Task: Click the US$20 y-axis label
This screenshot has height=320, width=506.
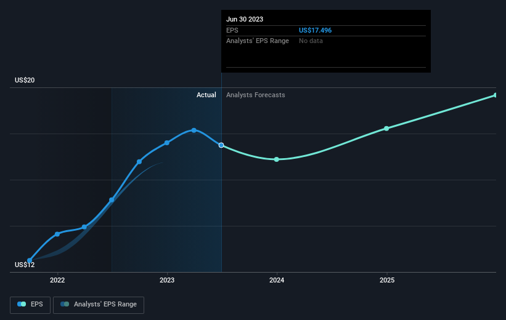Action: point(25,80)
